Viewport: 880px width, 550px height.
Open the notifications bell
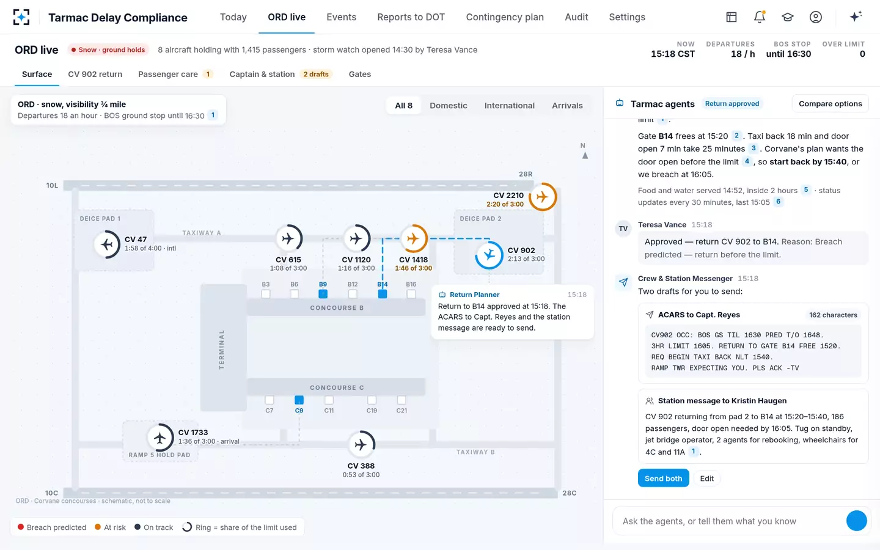click(760, 17)
